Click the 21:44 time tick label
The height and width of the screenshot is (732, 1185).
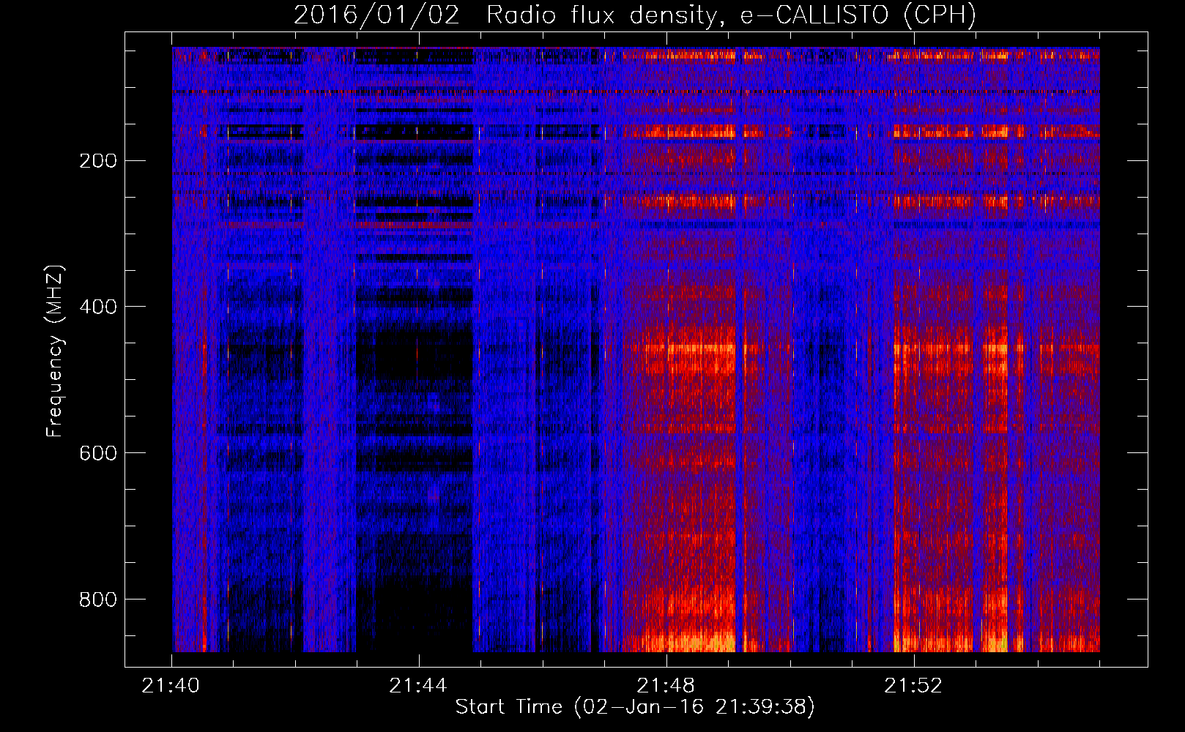tap(418, 686)
